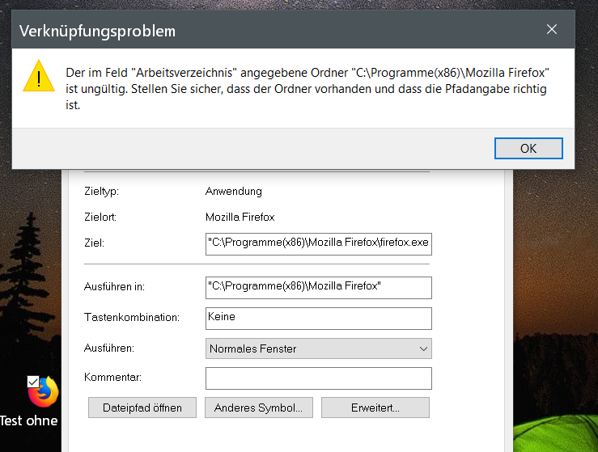Click the Zieltyp value 'Anwendung'
This screenshot has height=452, width=598.
(233, 191)
